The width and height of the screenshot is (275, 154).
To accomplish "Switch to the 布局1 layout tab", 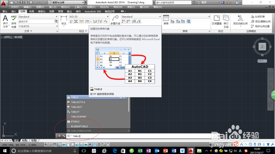I will [25, 141].
